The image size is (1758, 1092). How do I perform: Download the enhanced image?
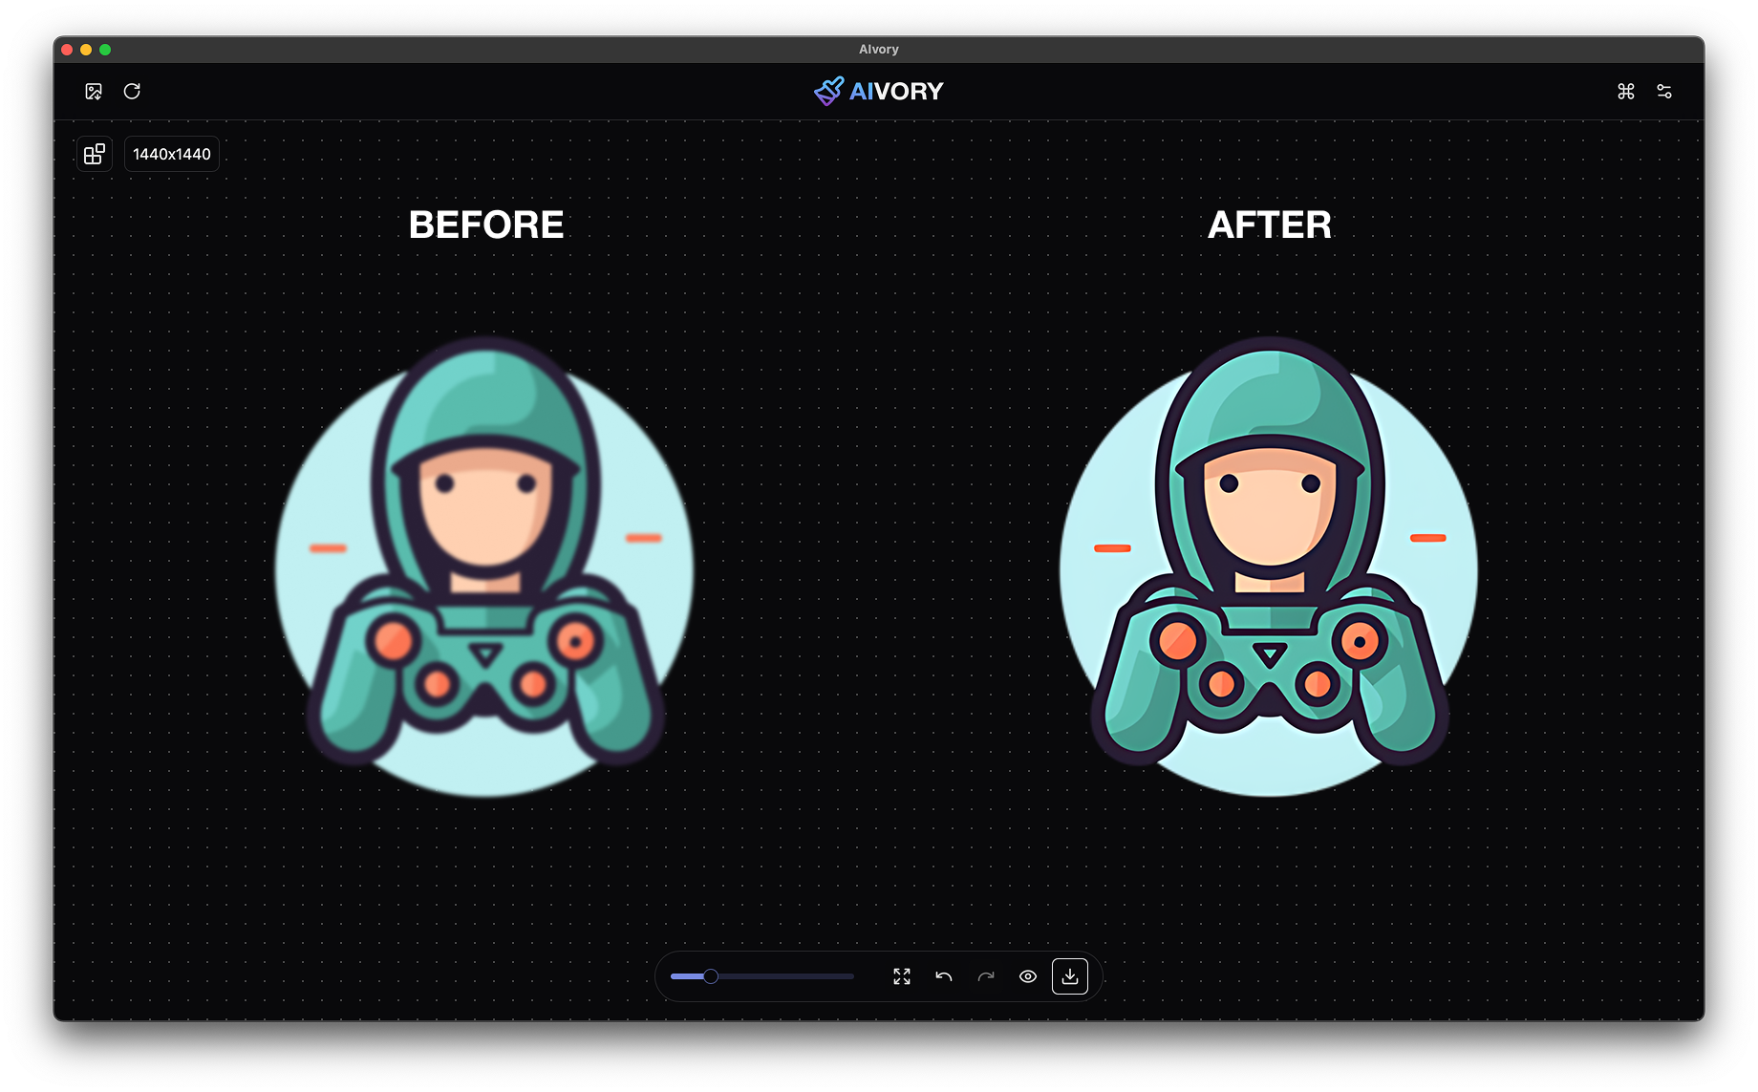tap(1070, 976)
